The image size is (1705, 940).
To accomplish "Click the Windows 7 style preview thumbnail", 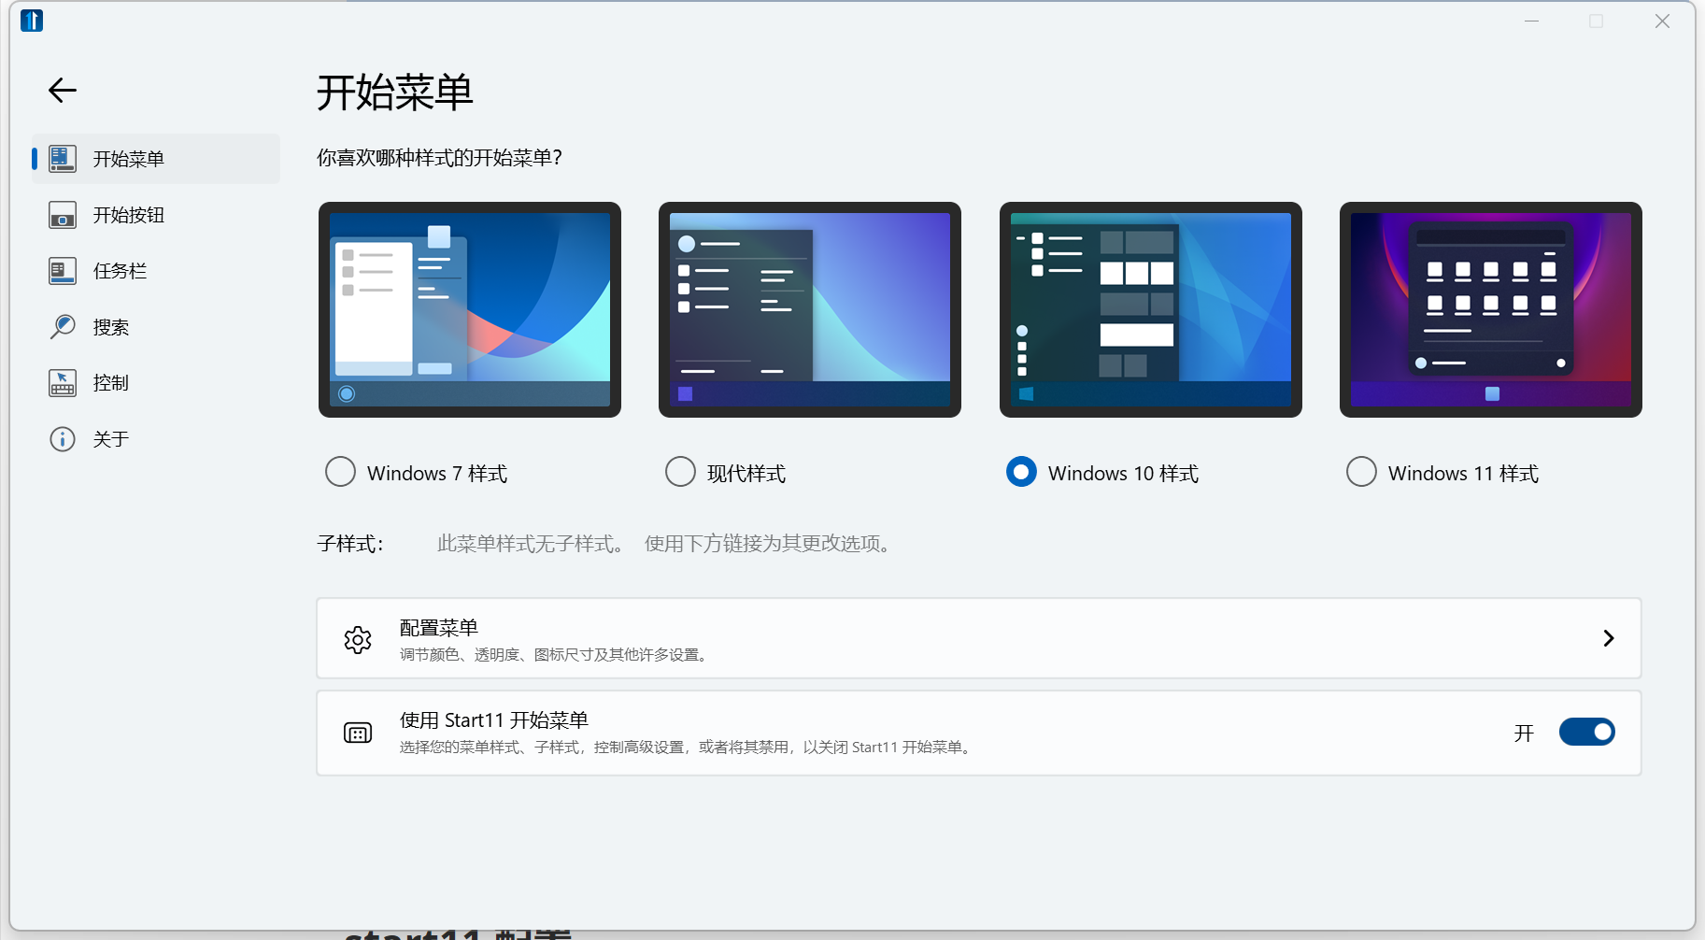I will pos(470,309).
